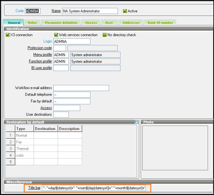Select the Normal type row
This screenshot has height=195, width=214.
[24, 135]
